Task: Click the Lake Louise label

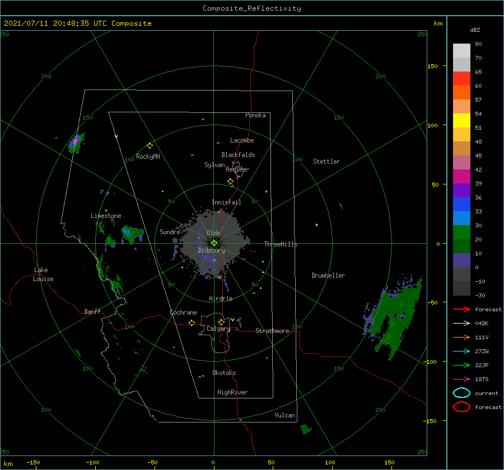Action: pos(43,274)
